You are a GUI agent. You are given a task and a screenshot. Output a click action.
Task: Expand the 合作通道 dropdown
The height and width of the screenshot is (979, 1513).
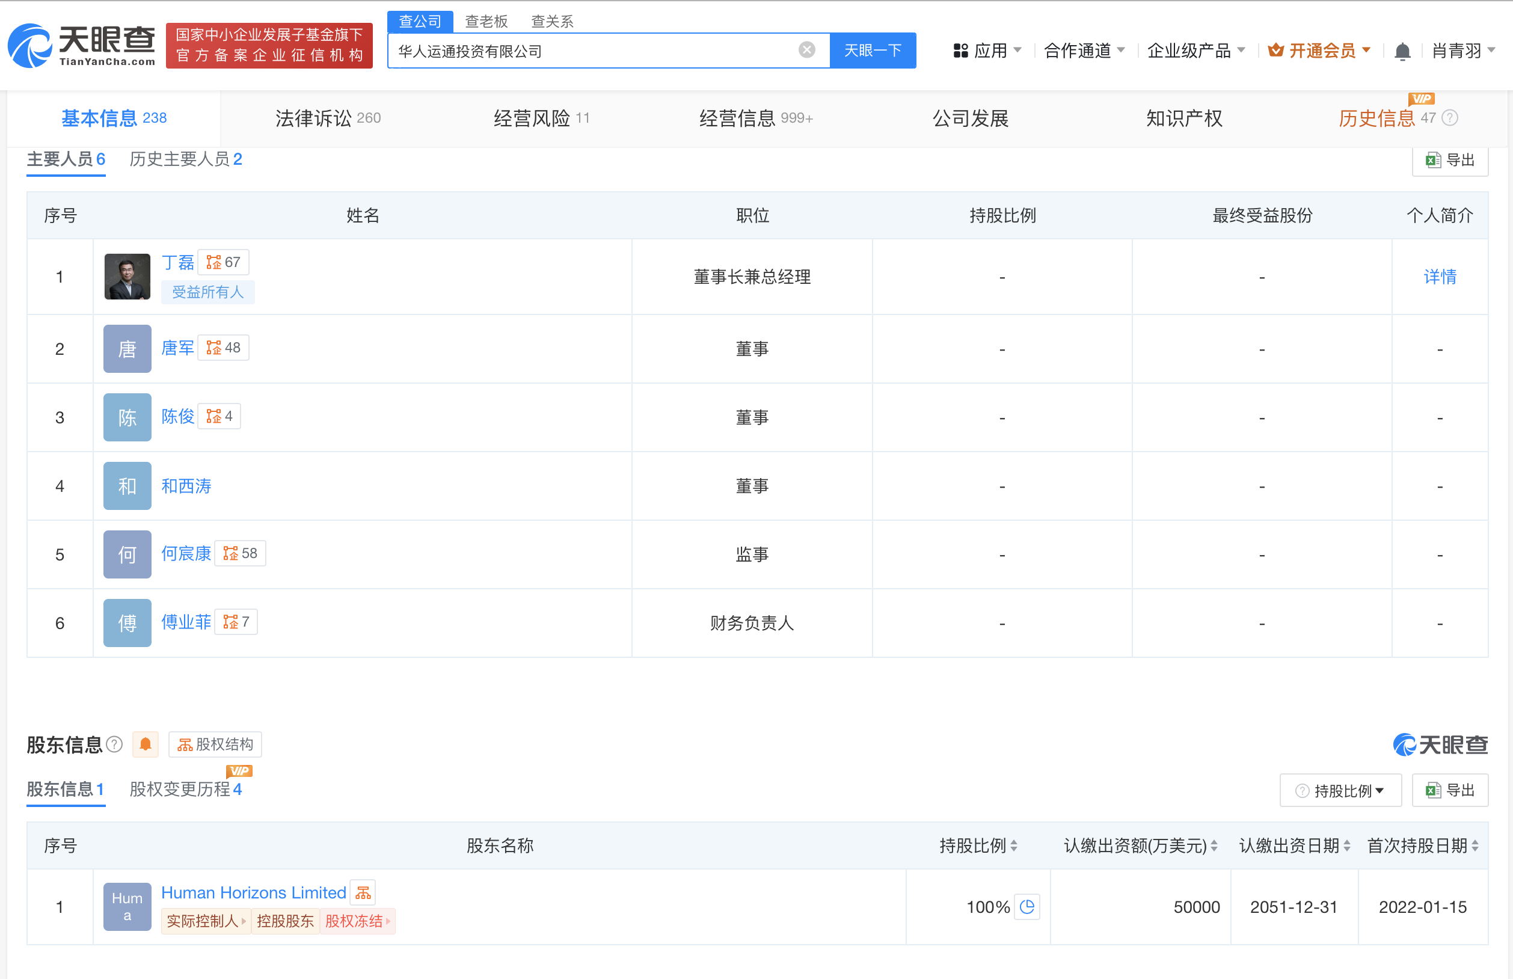[x=1084, y=51]
